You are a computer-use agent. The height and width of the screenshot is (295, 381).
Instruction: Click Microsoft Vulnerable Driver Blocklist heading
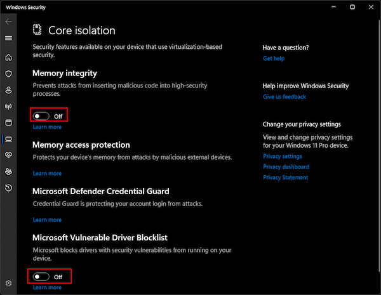[x=100, y=238]
